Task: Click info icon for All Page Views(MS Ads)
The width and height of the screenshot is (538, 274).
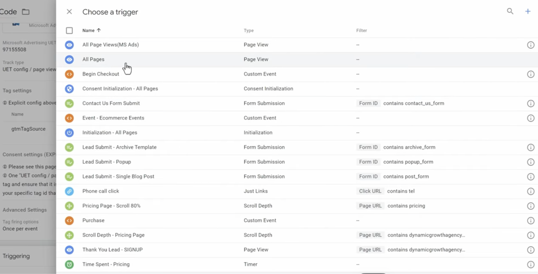Action: [x=531, y=45]
